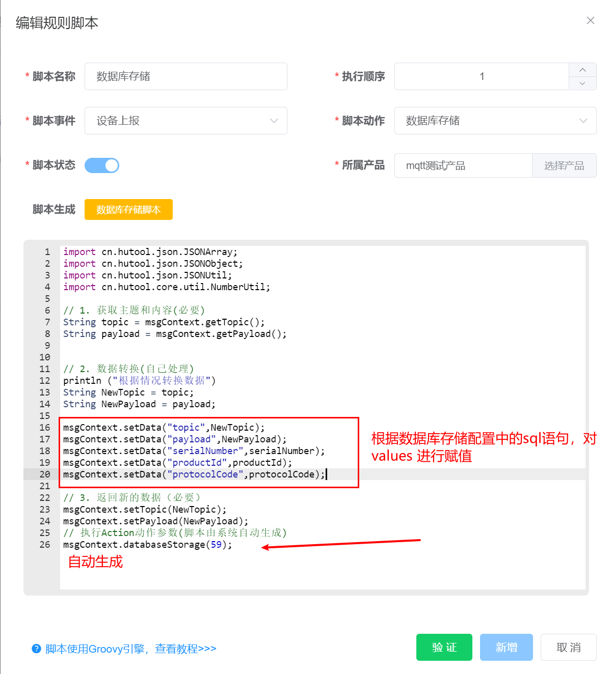Viewport: 612px width, 674px height.
Task: Place cursor on code line 26
Action: point(148,545)
